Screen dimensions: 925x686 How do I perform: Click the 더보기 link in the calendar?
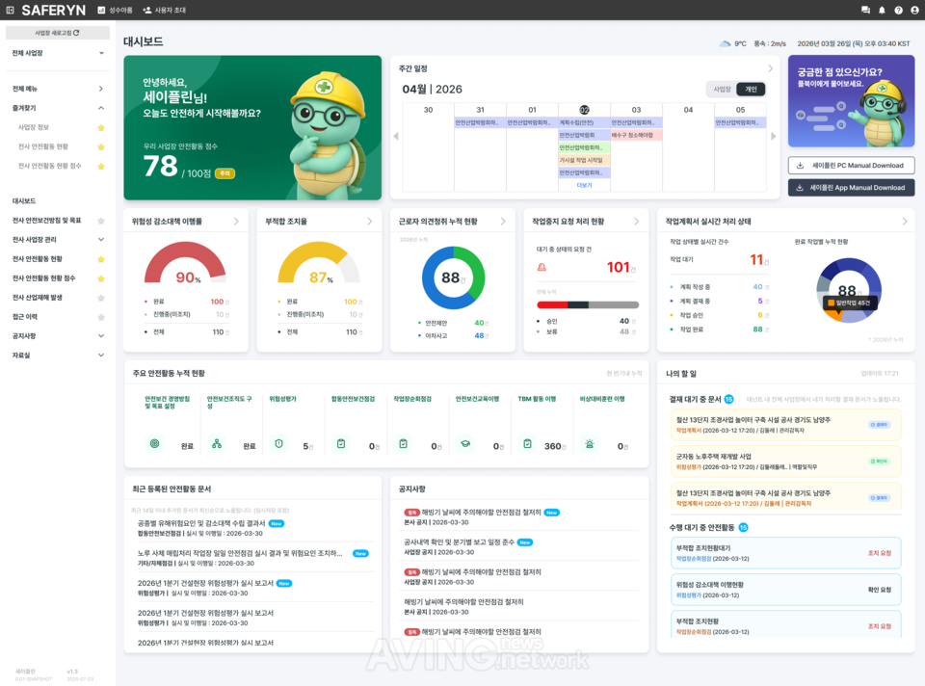[584, 185]
